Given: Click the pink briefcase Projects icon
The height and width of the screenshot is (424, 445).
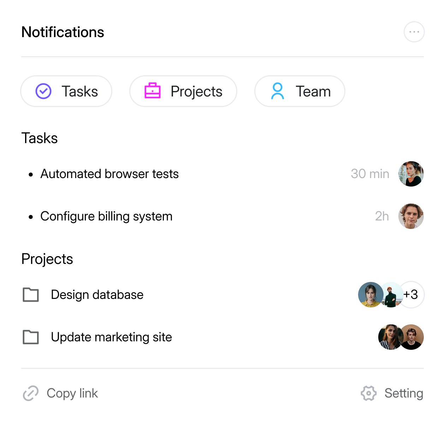Looking at the screenshot, I should click(153, 91).
